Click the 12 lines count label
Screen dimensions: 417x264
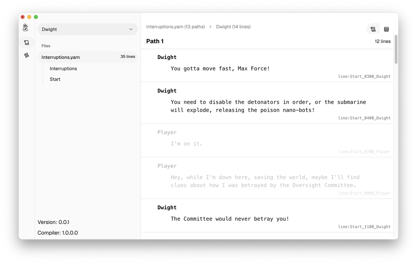point(383,41)
